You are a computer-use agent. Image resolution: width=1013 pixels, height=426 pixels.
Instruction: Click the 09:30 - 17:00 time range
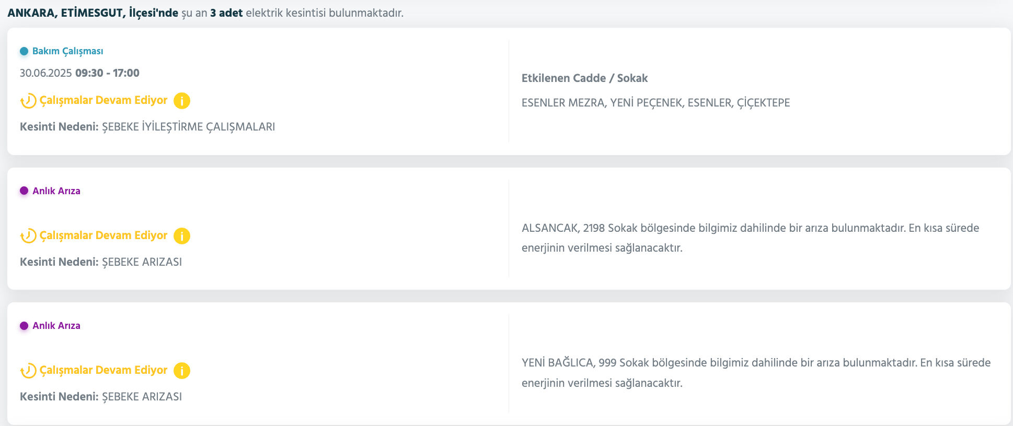[106, 73]
